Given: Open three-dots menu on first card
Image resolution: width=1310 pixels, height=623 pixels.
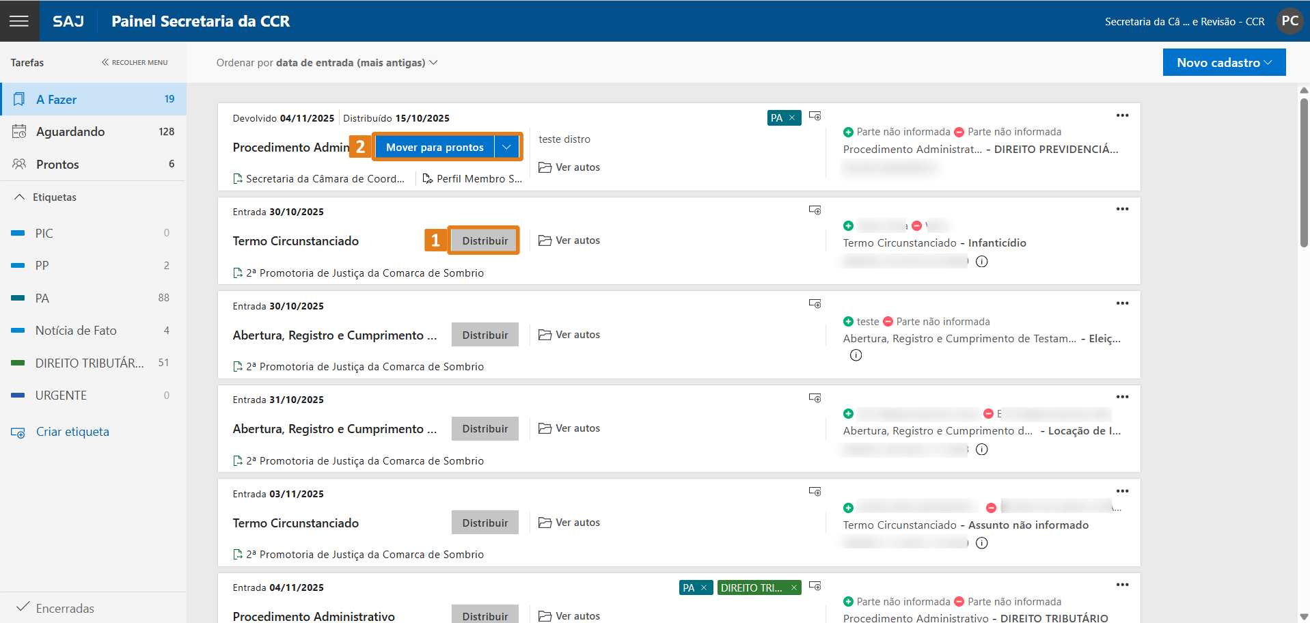Looking at the screenshot, I should pyautogui.click(x=1122, y=115).
